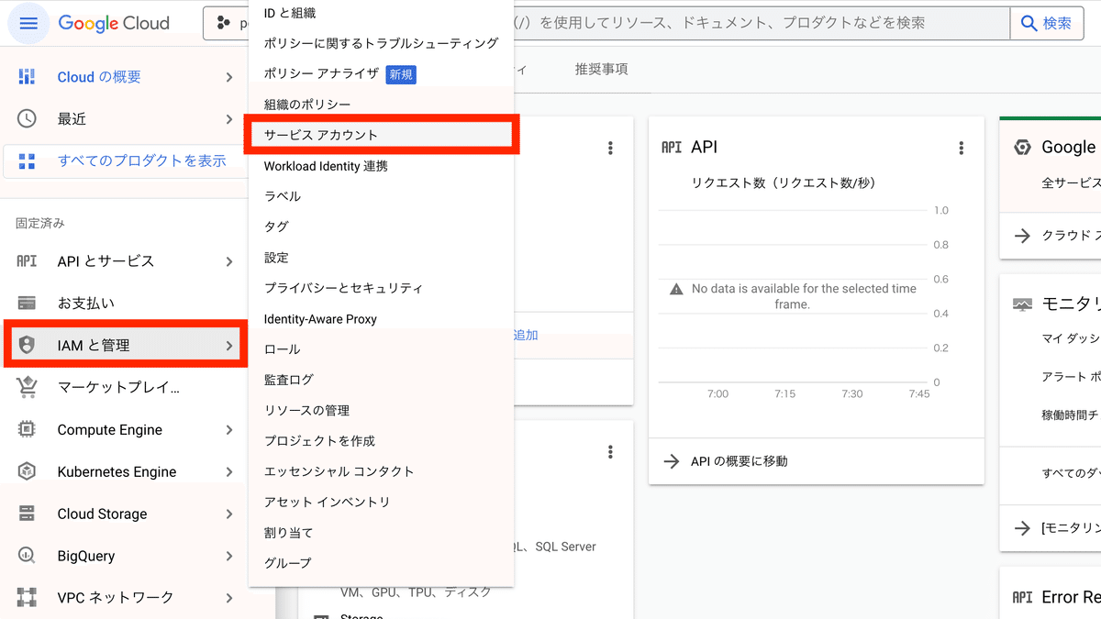
Task: Click the モニタリング card icon
Action: 1022,304
